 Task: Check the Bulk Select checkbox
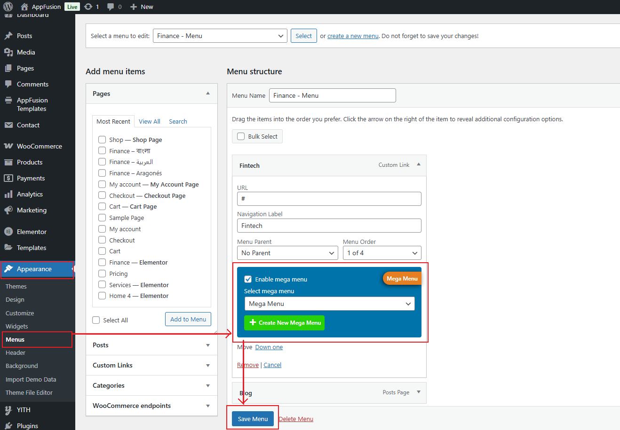pyautogui.click(x=241, y=136)
